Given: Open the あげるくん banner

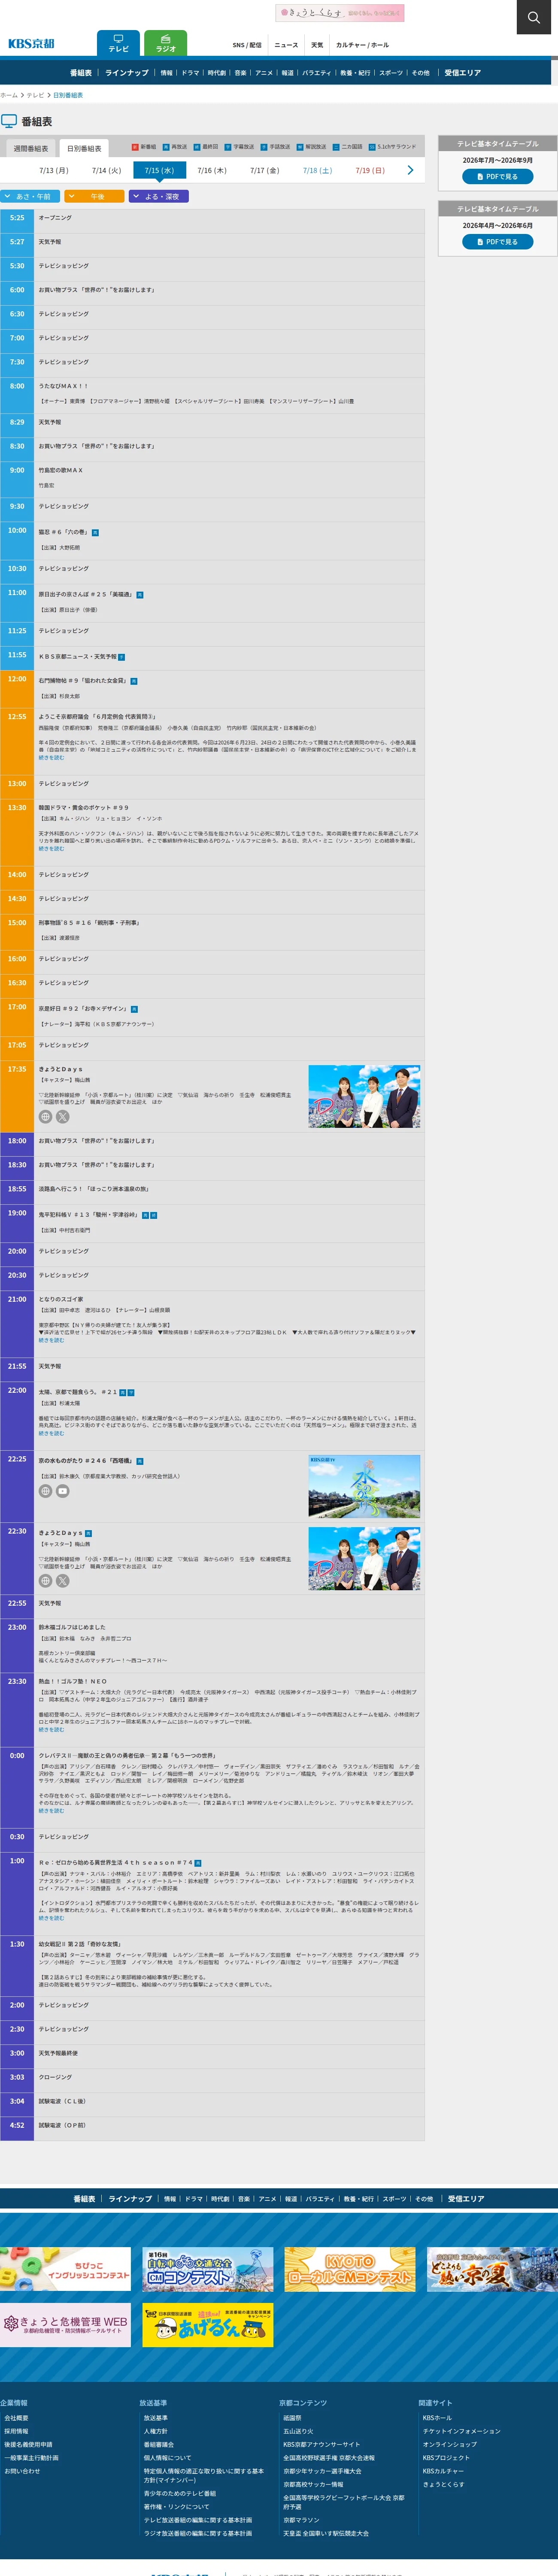Looking at the screenshot, I should click(x=208, y=2325).
